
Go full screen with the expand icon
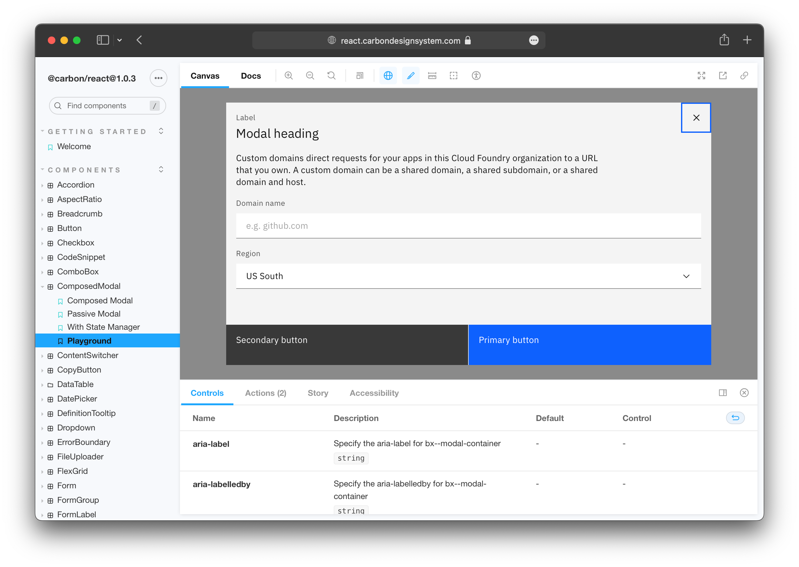click(701, 76)
